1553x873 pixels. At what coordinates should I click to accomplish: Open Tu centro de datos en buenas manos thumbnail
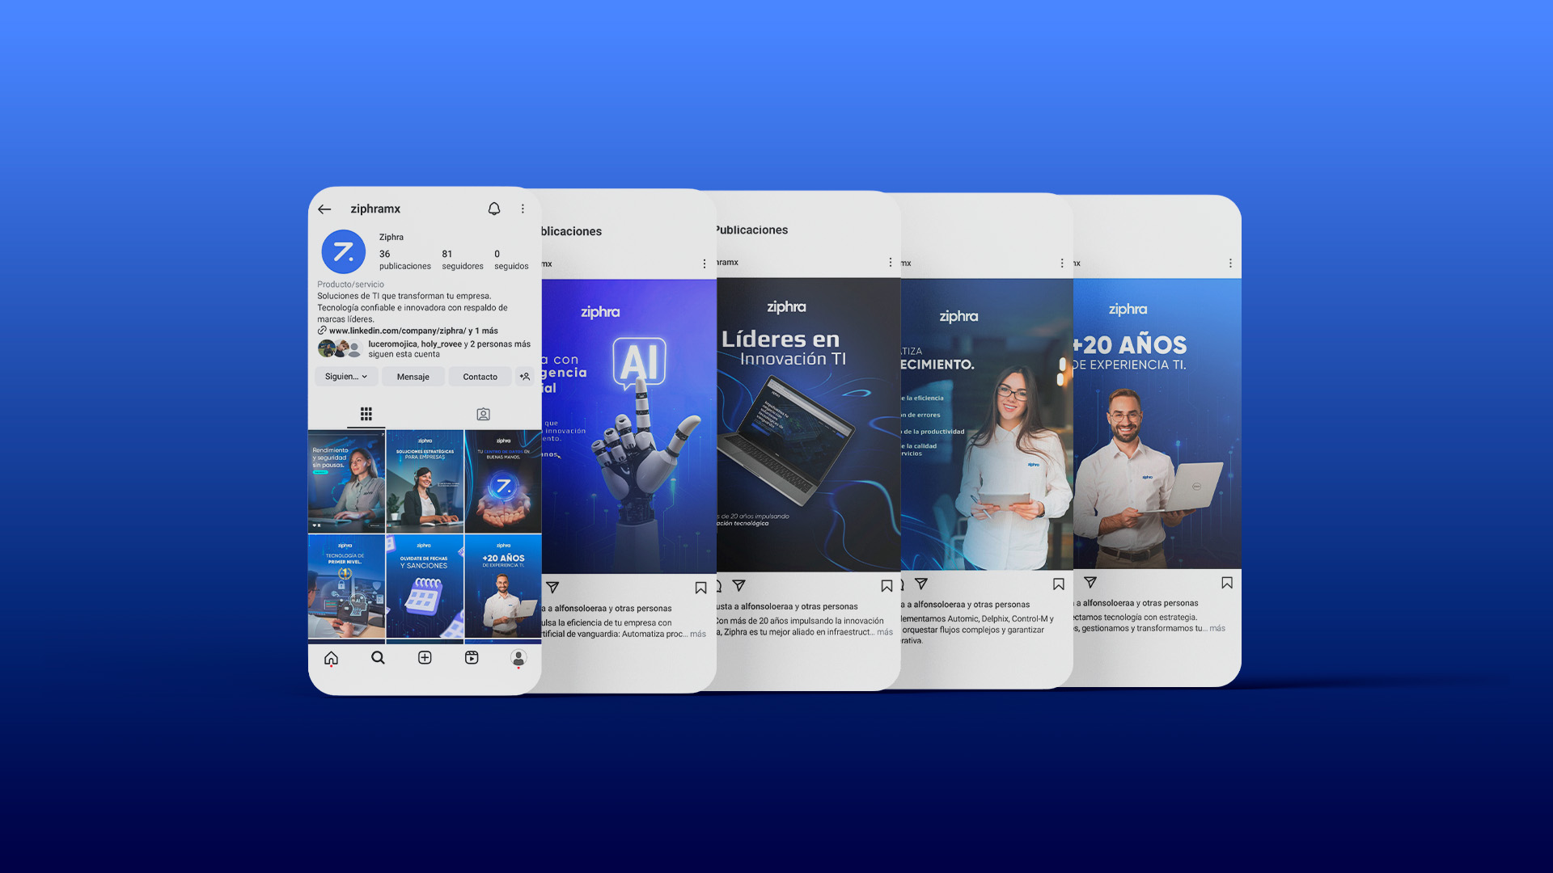click(x=503, y=481)
